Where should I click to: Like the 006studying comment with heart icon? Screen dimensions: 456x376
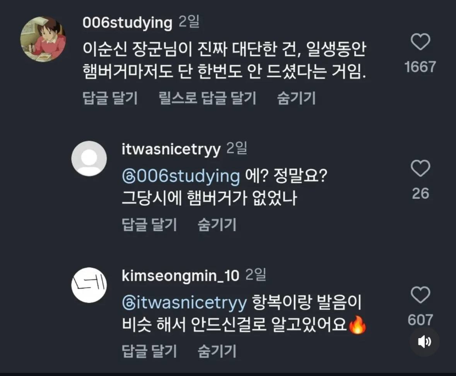[420, 42]
